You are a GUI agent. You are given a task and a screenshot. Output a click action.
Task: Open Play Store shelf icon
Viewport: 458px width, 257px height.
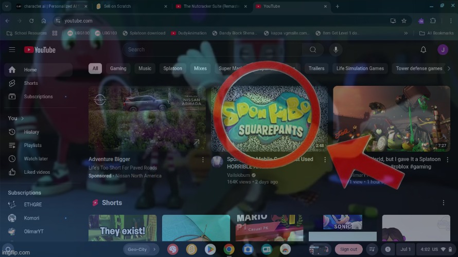(x=210, y=249)
